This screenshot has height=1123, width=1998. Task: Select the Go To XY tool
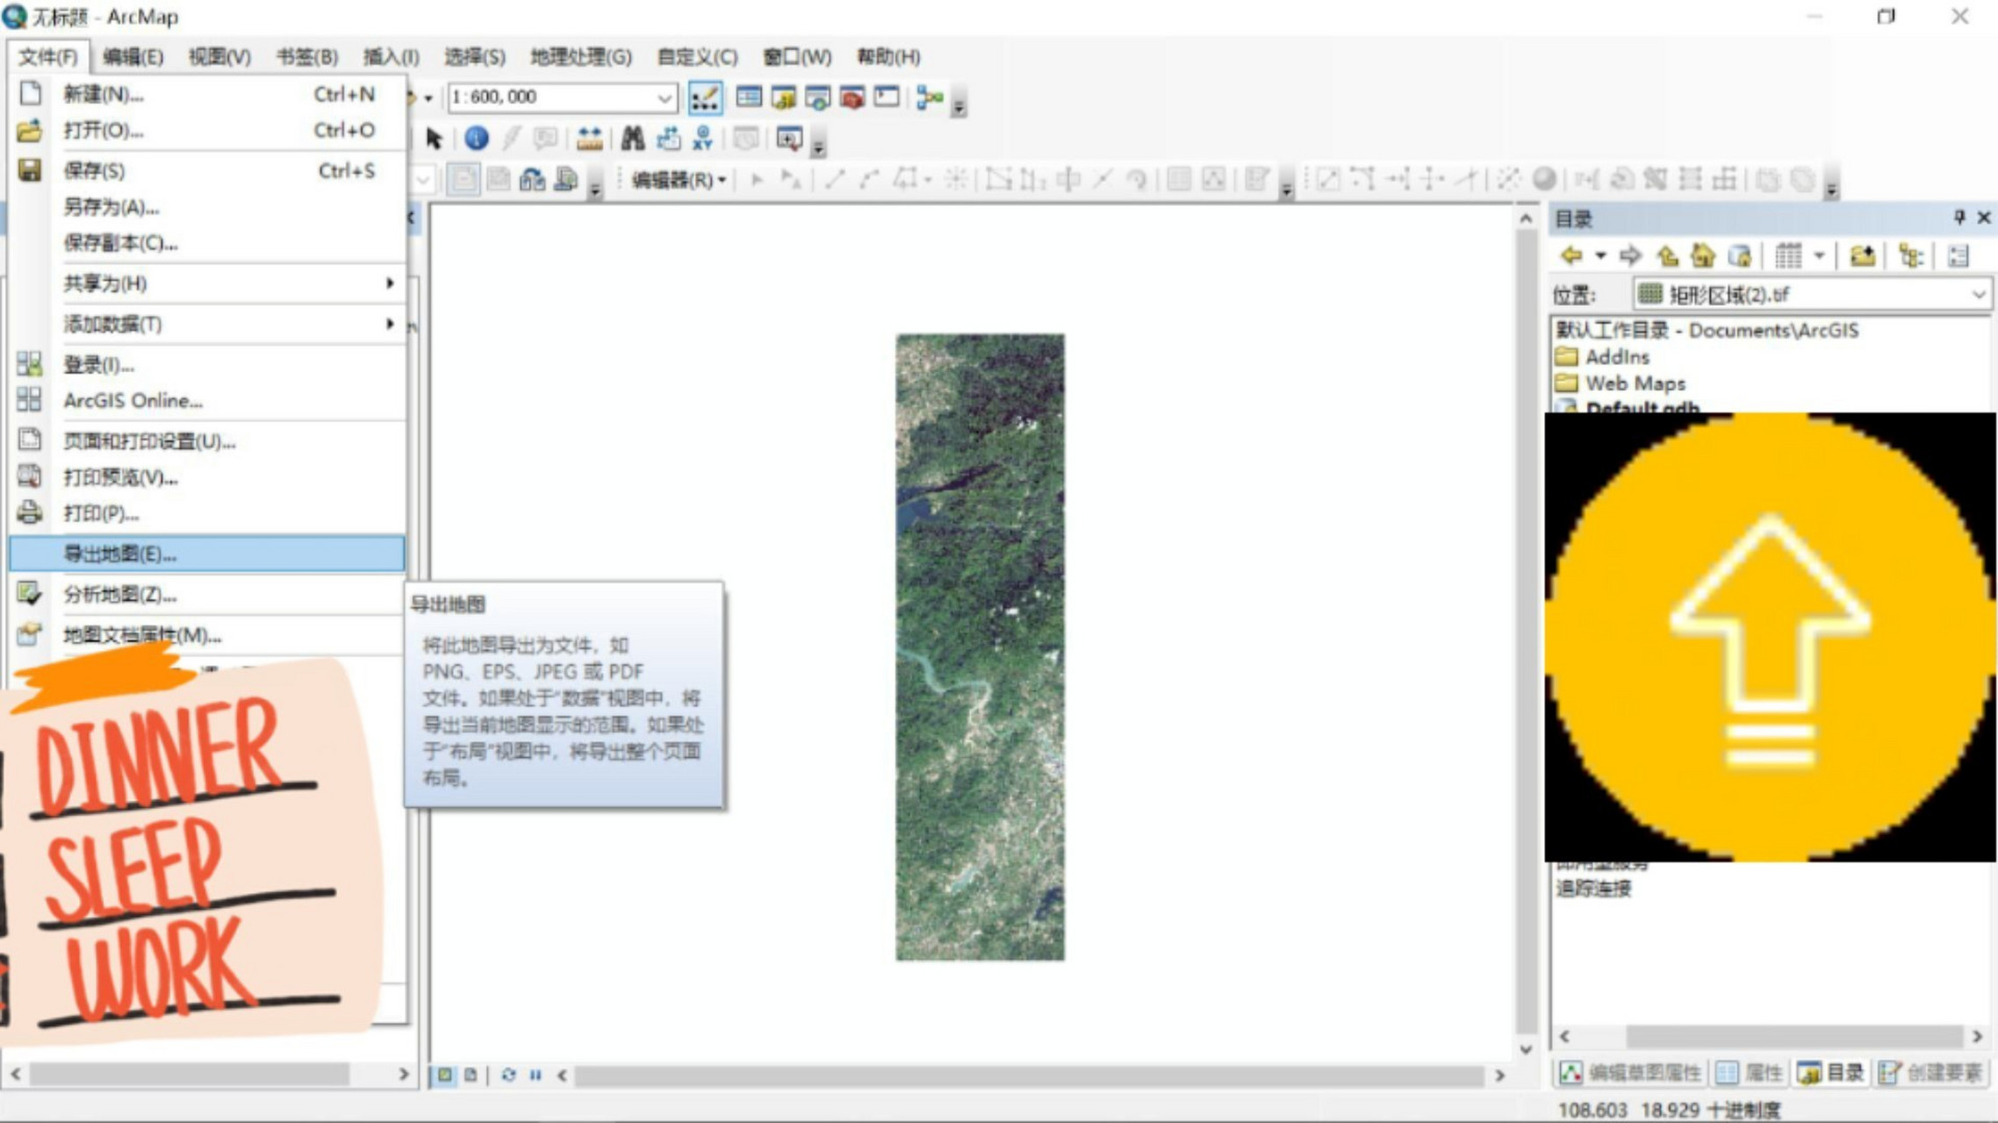tap(702, 139)
